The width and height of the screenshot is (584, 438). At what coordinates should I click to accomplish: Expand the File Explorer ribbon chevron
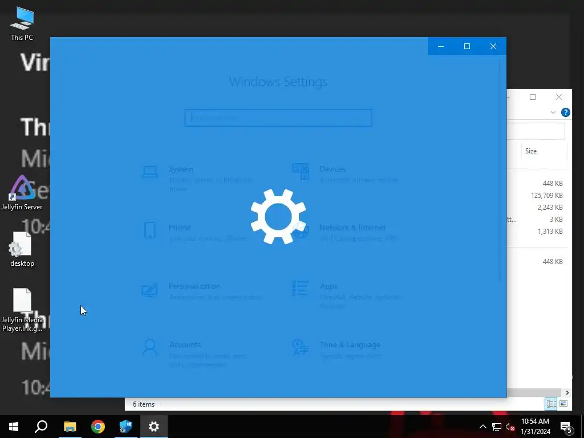tap(553, 112)
